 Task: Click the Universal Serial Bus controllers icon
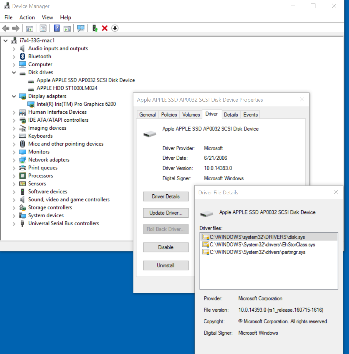(22, 223)
